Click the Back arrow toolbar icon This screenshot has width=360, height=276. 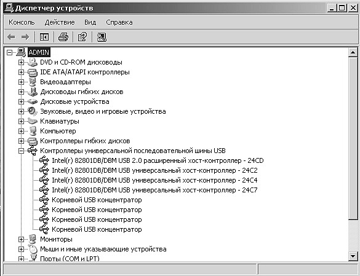click(x=11, y=37)
